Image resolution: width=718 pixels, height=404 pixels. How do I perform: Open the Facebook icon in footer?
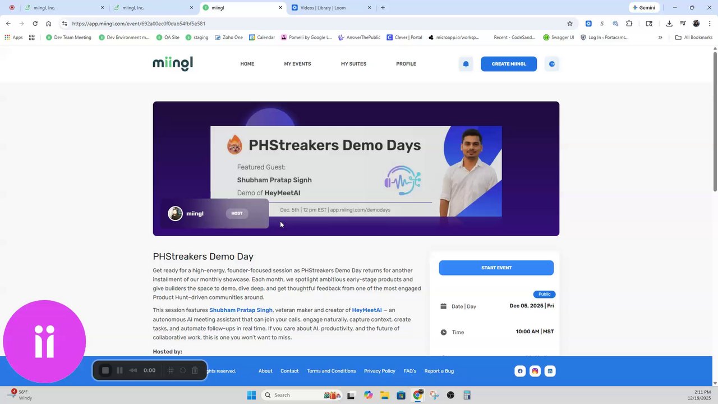point(520,371)
